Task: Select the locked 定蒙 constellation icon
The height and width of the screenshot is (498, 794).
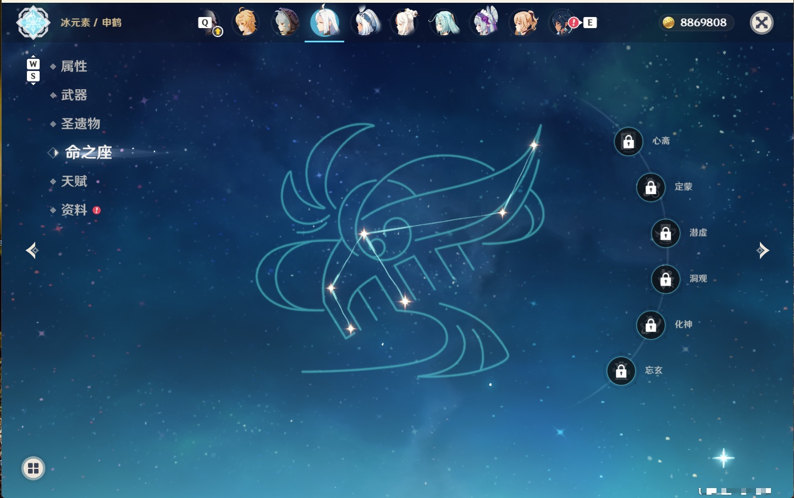Action: click(650, 188)
